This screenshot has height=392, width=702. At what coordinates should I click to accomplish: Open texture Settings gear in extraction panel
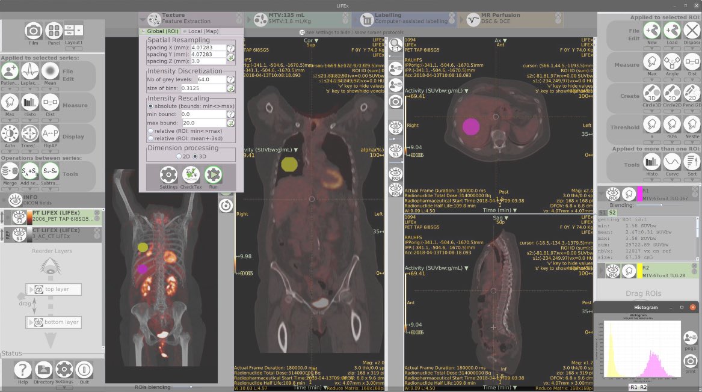point(169,175)
